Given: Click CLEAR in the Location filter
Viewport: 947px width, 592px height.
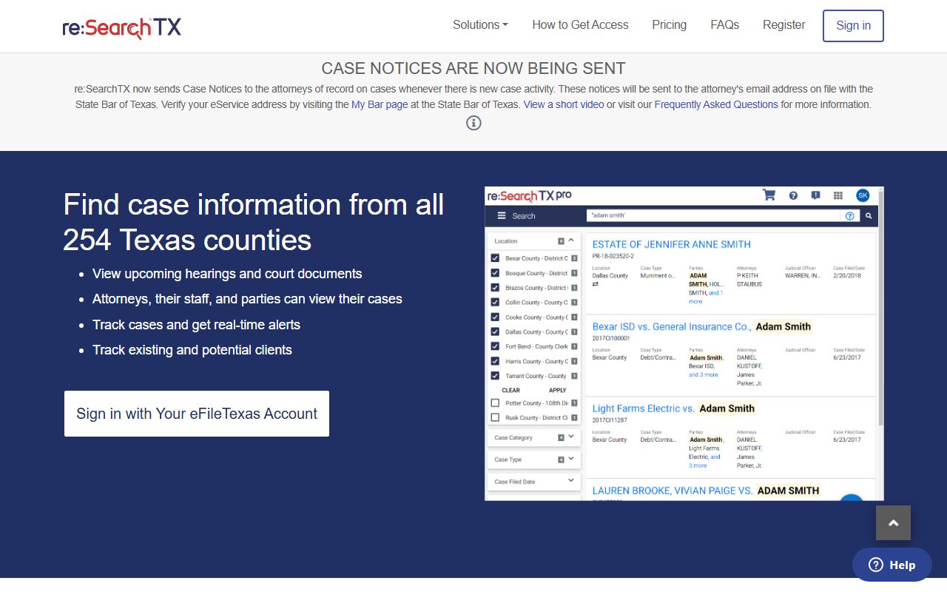Looking at the screenshot, I should click(x=510, y=390).
